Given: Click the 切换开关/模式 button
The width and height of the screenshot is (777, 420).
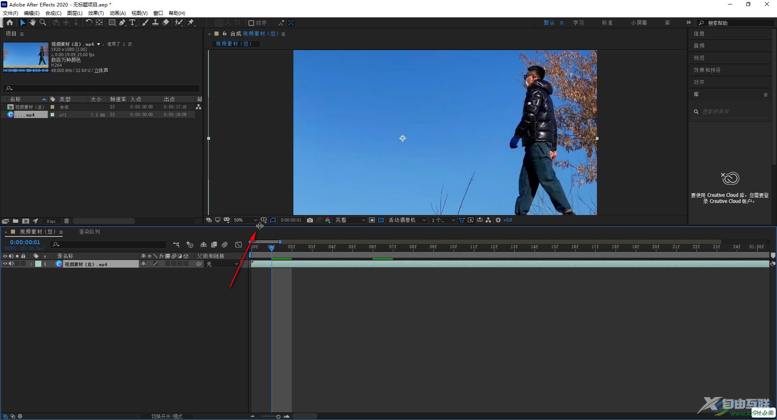Looking at the screenshot, I should pyautogui.click(x=167, y=416).
